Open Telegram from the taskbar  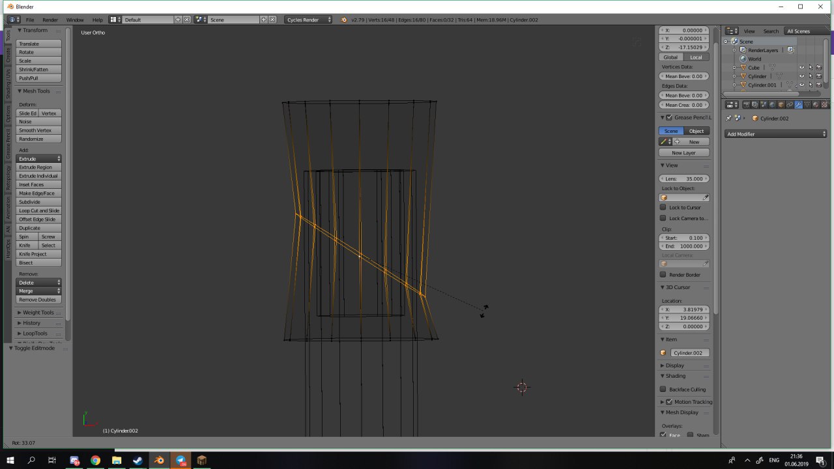(181, 461)
